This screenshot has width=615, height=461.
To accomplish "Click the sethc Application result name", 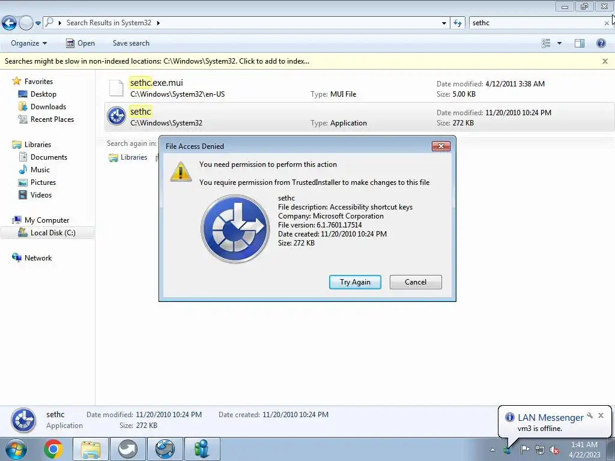I will (x=141, y=112).
